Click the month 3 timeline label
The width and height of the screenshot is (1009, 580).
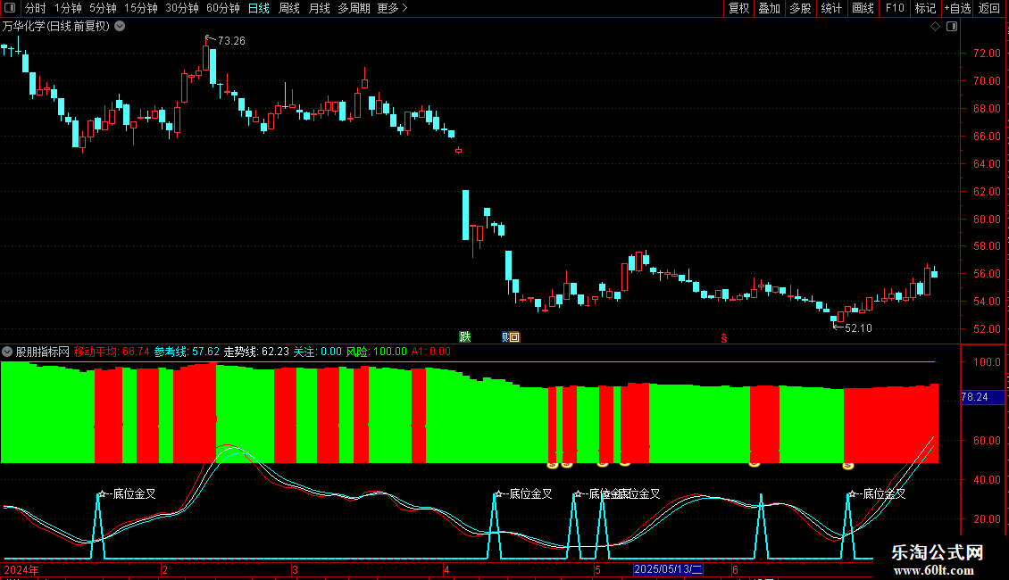(x=295, y=569)
